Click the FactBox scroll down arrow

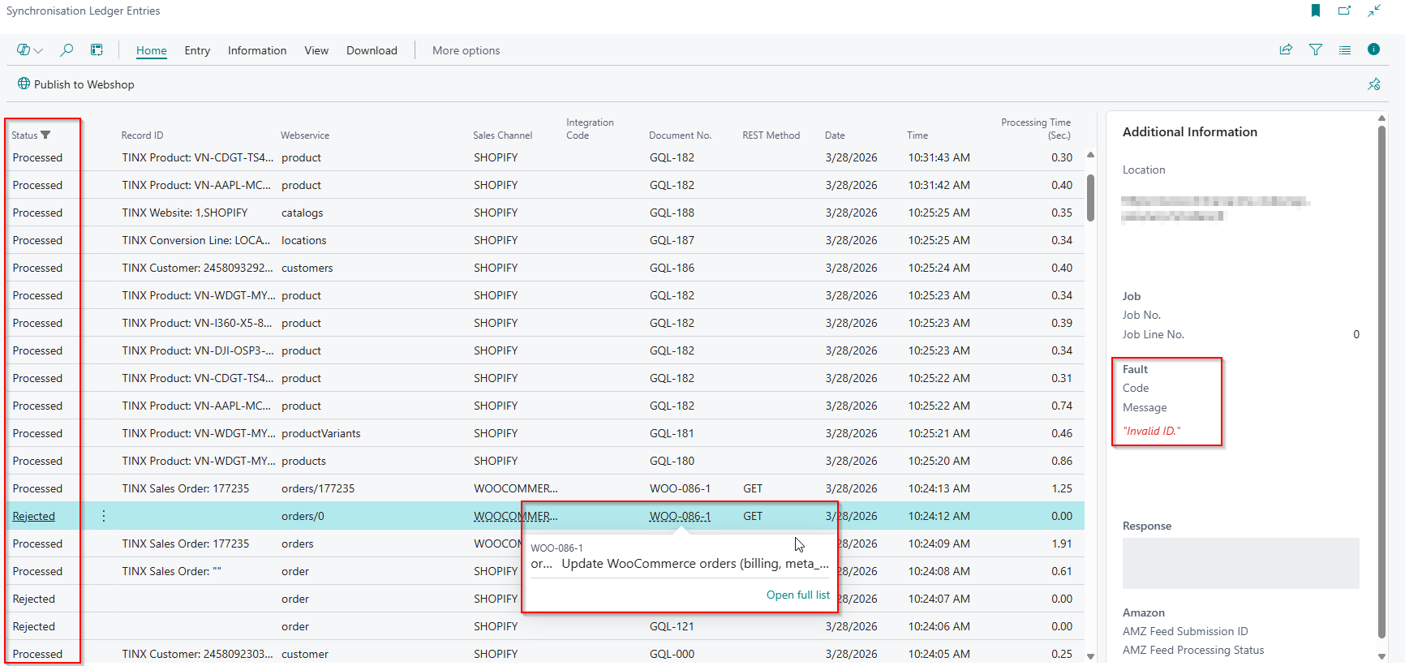[x=1382, y=656]
